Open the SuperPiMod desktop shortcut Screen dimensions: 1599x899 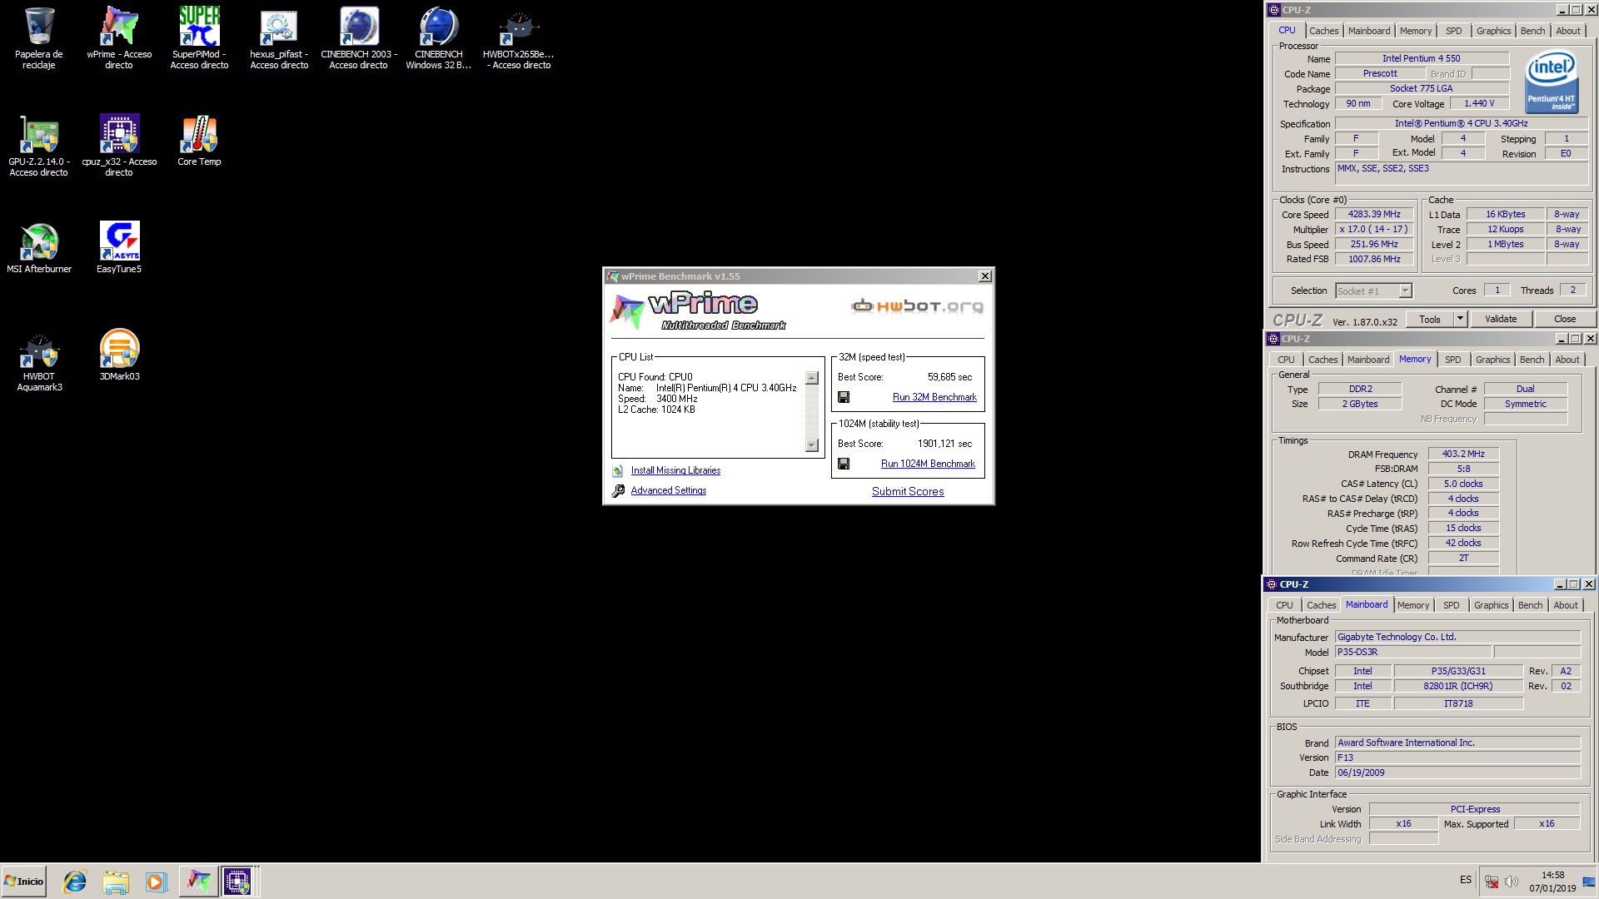coord(199,37)
